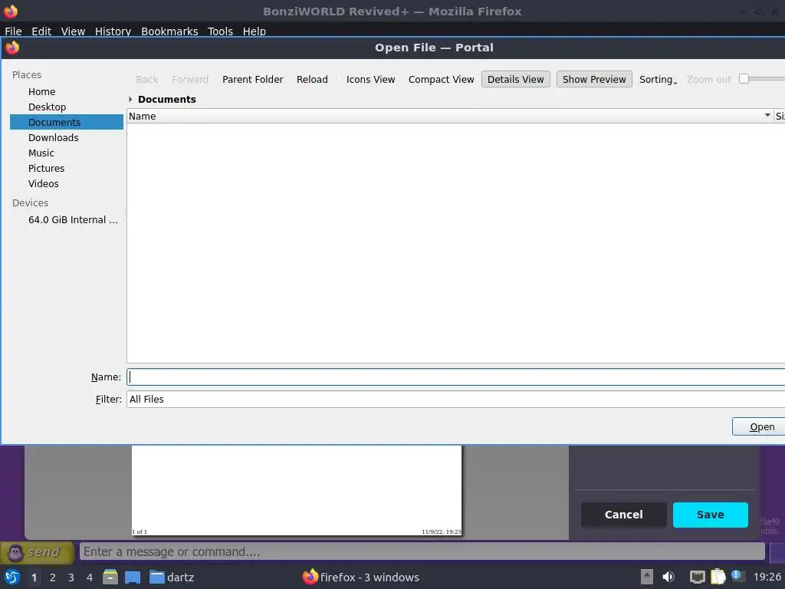Click Save in the print dialog

click(711, 515)
